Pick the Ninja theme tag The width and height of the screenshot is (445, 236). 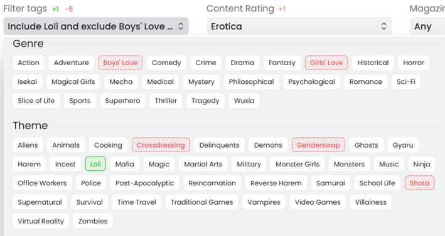422,164
